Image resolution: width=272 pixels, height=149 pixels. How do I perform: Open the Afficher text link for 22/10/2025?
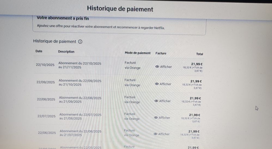pyautogui.click(x=166, y=67)
